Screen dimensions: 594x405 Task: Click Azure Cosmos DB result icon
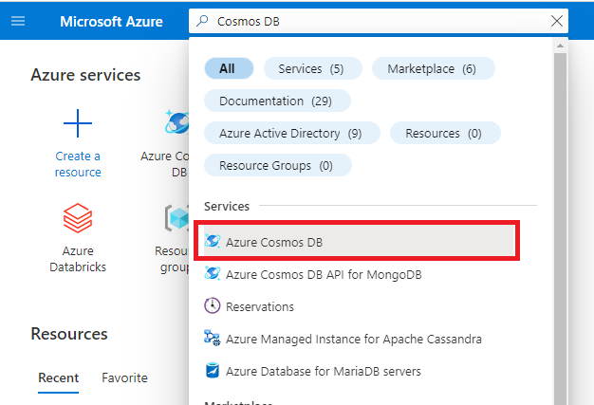pyautogui.click(x=213, y=241)
